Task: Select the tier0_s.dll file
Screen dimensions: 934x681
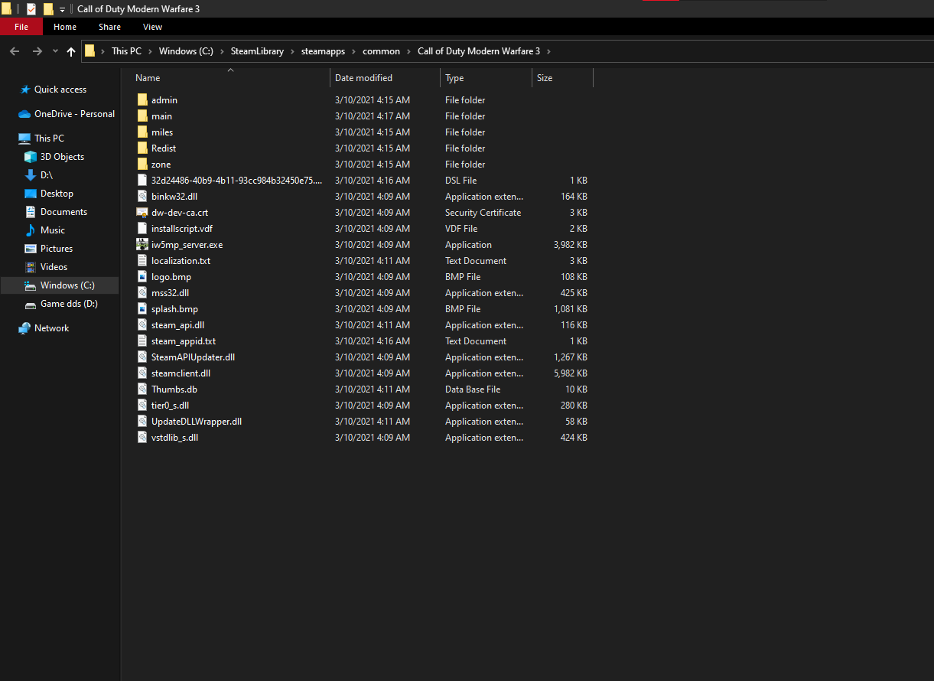Action: click(170, 406)
